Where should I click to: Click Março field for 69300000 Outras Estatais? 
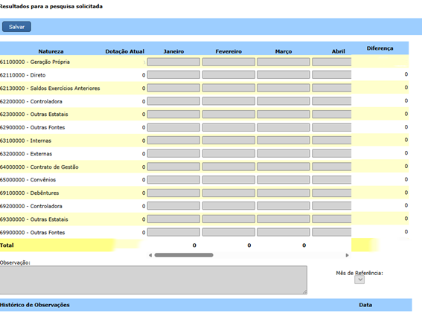(x=284, y=219)
